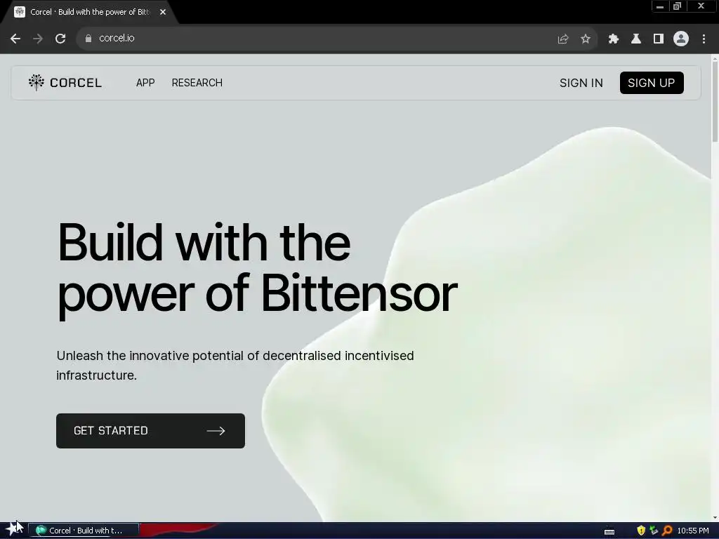Screen dimensions: 719x539
Task: Open the APP navigation link
Action: pyautogui.click(x=145, y=83)
